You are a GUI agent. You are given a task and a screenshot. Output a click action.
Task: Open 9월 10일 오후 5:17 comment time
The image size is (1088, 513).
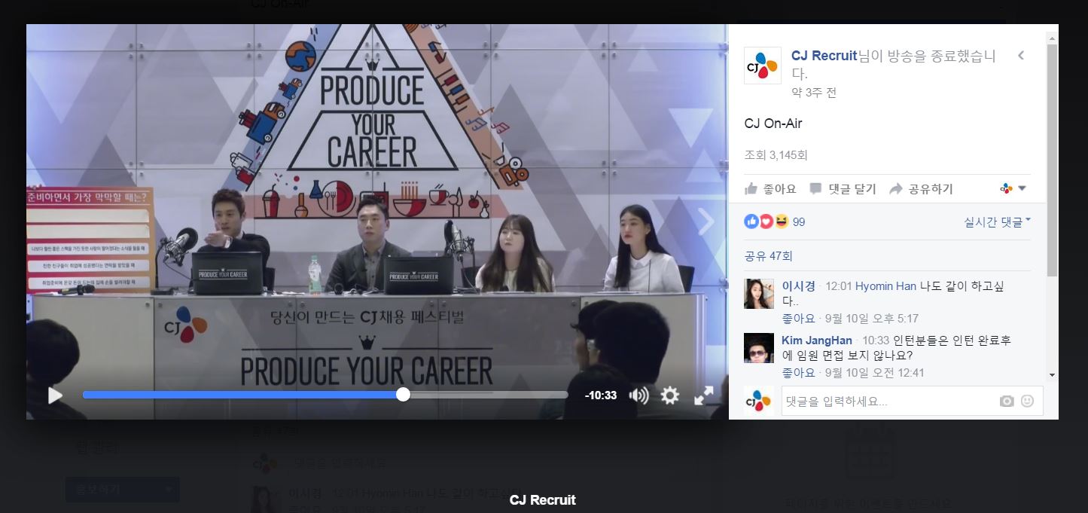point(872,319)
